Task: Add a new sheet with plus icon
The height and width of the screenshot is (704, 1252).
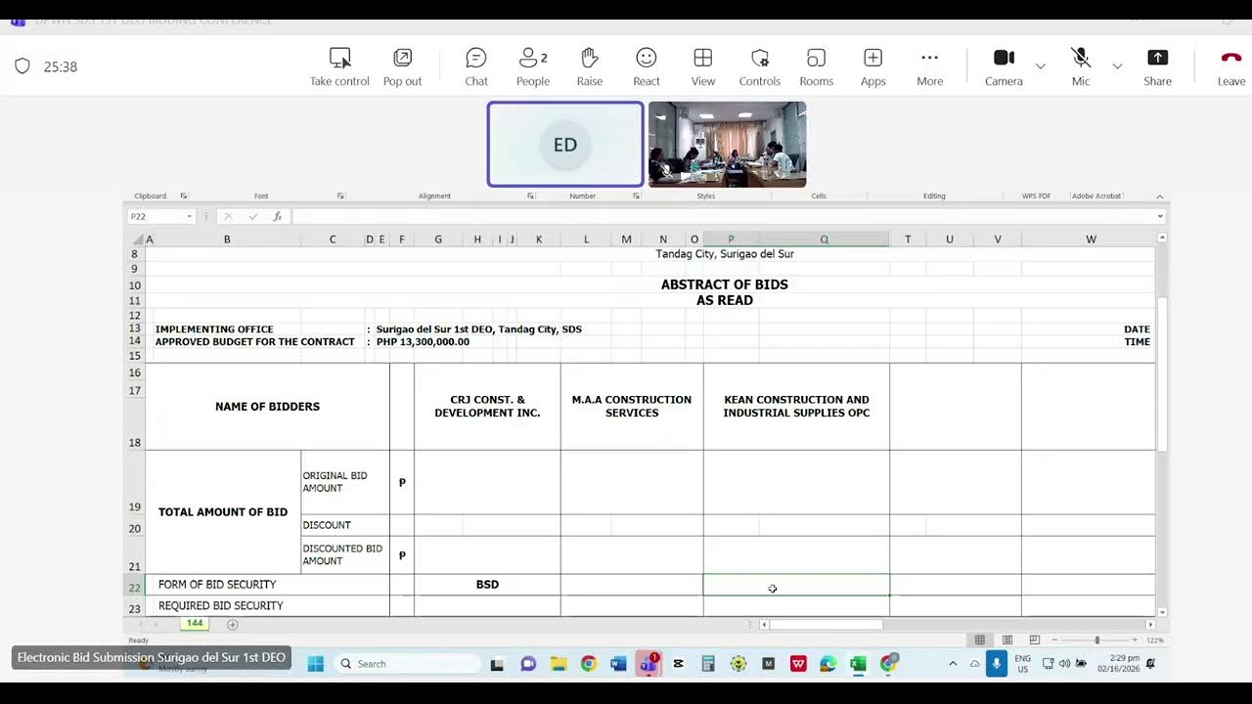Action: [233, 624]
